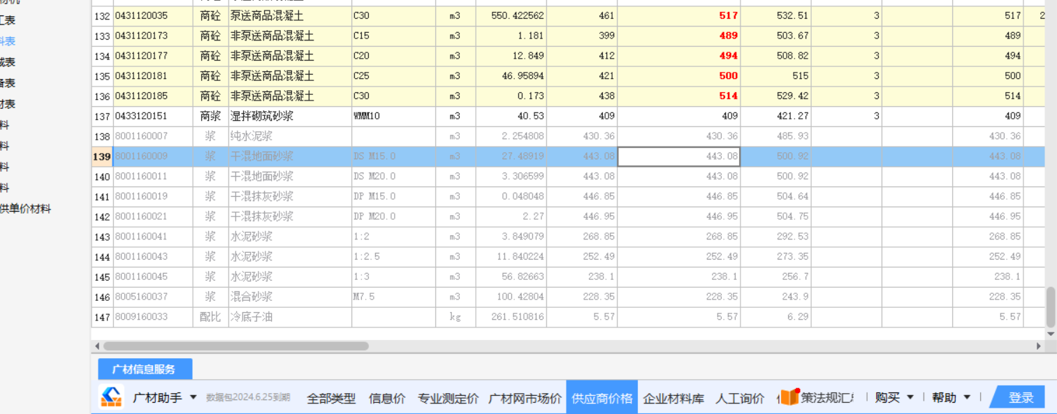1057x414 pixels.
Task: Select row header 147
Action: (x=102, y=317)
